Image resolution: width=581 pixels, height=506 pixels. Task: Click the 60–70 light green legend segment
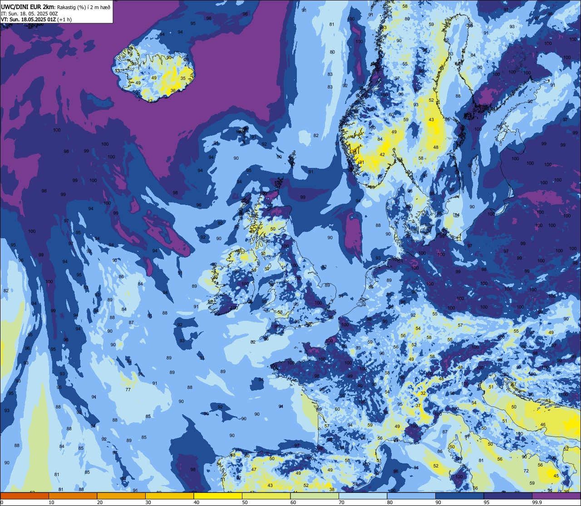point(315,496)
